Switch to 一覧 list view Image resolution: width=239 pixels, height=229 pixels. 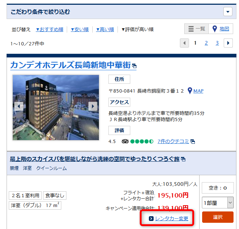click(196, 29)
